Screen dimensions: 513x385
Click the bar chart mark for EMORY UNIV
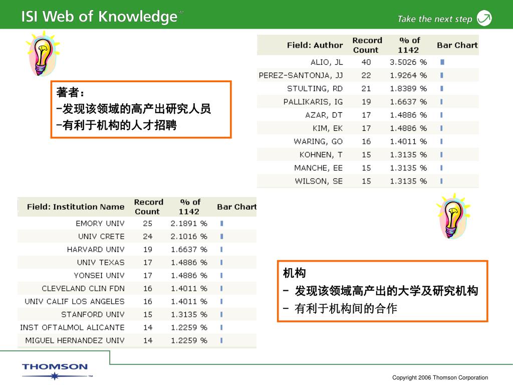tap(222, 223)
